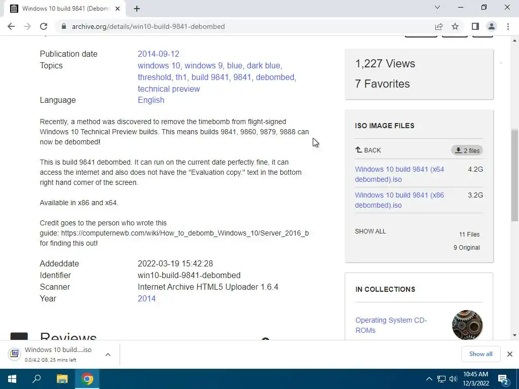Open taskbar search magnifier
Image resolution: width=519 pixels, height=389 pixels.
(36, 379)
